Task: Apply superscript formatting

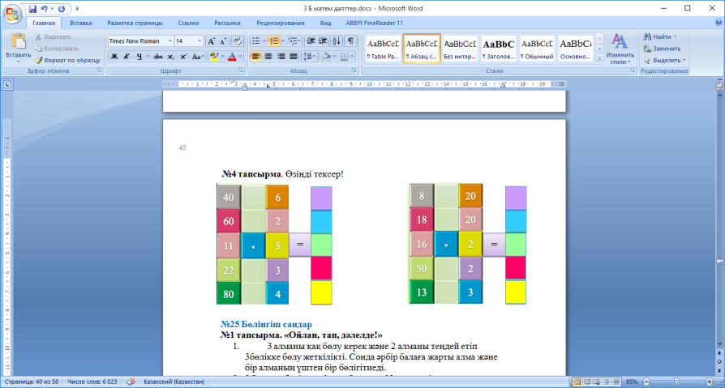Action: (183, 57)
